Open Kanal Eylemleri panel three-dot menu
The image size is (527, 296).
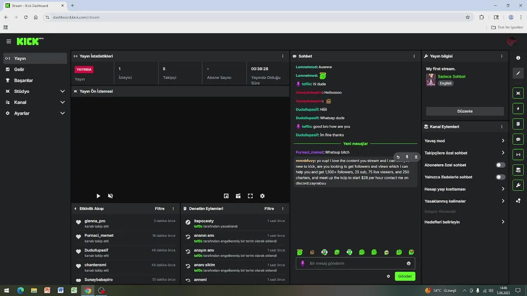coord(501,127)
